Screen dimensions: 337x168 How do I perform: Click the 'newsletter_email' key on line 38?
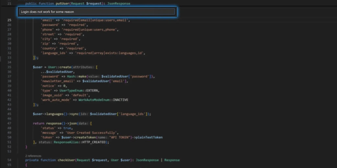pyautogui.click(x=58, y=81)
